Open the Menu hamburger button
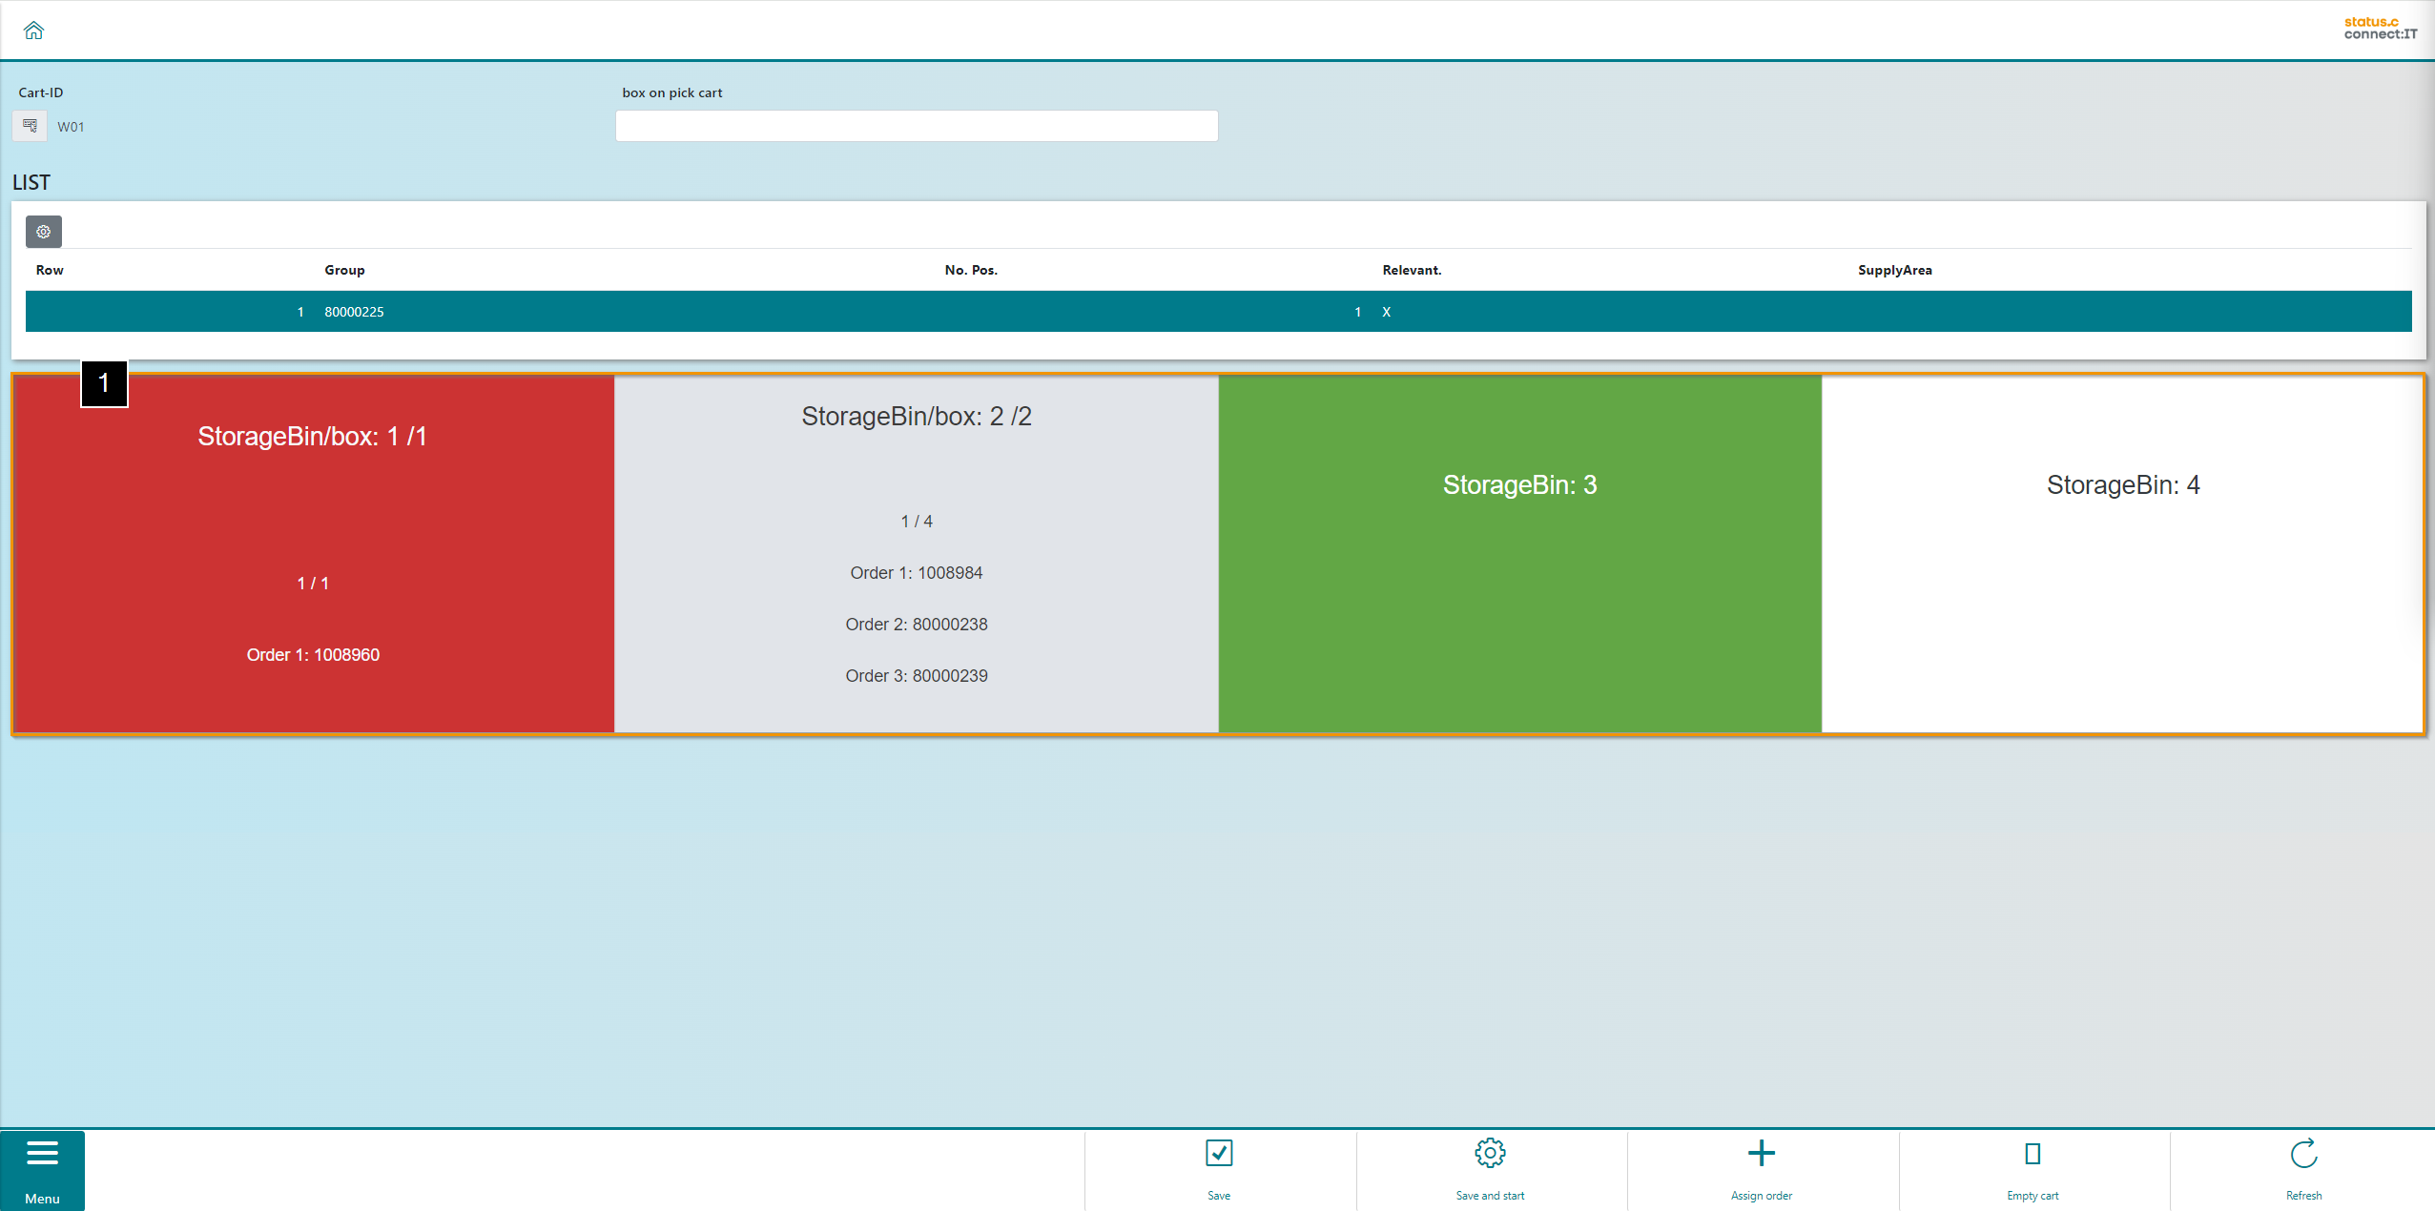Viewport: 2435px width, 1211px height. pyautogui.click(x=42, y=1169)
